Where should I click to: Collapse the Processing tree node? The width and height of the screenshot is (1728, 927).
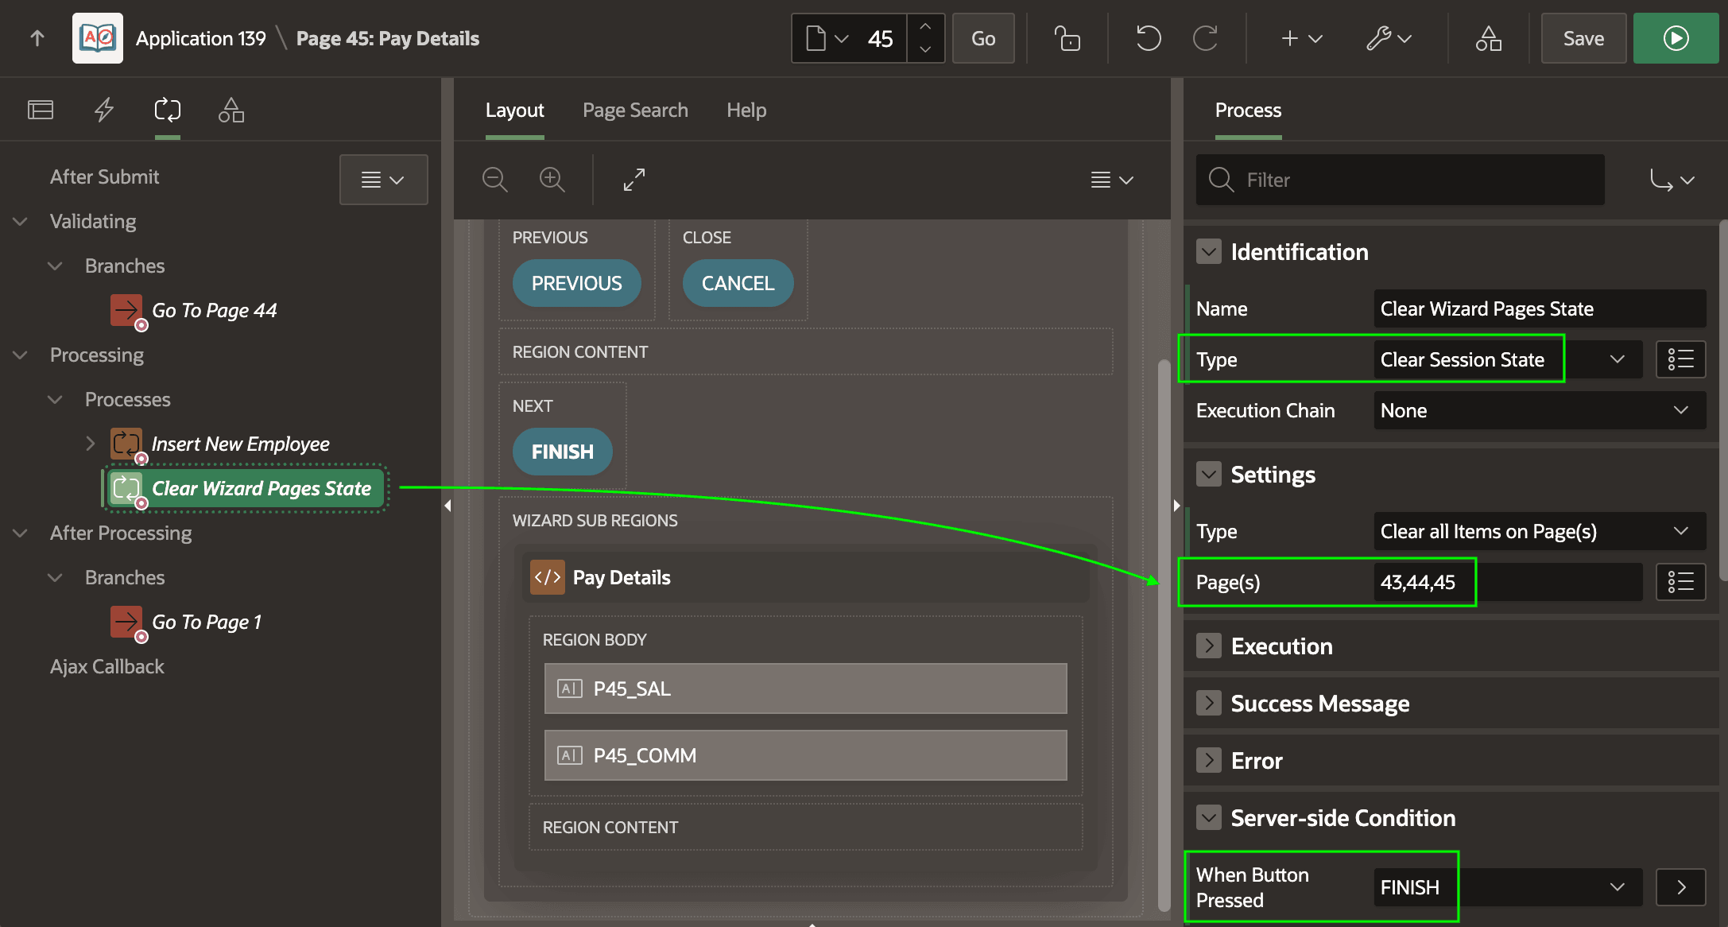[x=21, y=355]
